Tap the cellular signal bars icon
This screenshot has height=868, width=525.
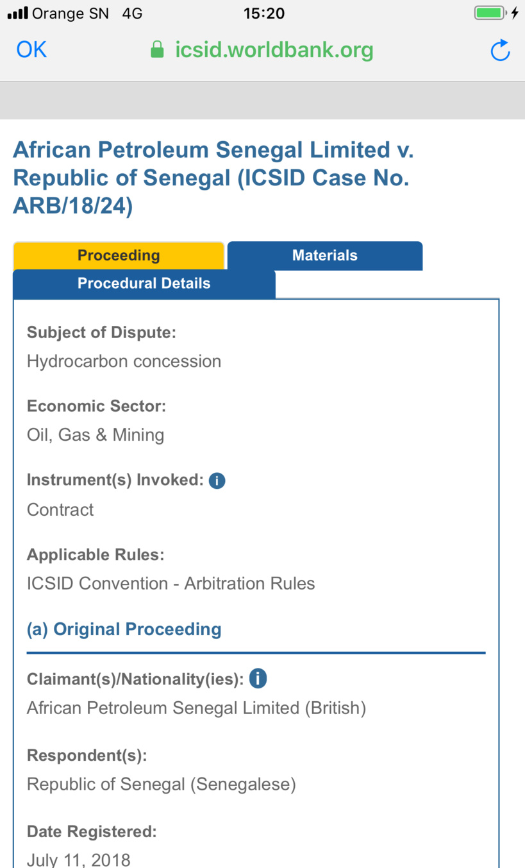pyautogui.click(x=17, y=13)
